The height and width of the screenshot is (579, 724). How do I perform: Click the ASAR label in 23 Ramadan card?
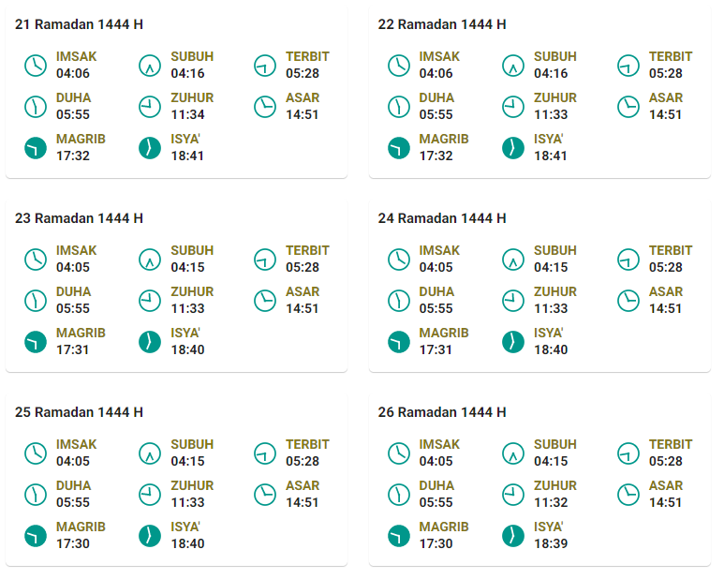pos(303,291)
